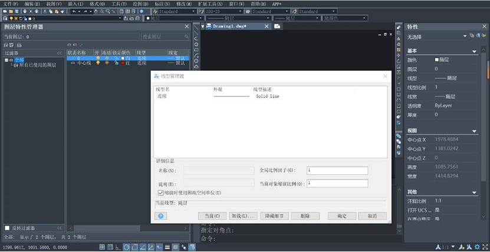490x252 pixels.
Task: Click the 隐藏细节 button
Action: click(274, 216)
